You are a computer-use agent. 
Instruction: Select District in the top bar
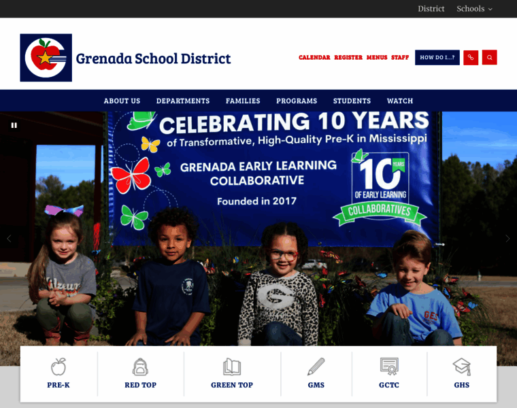coord(431,9)
